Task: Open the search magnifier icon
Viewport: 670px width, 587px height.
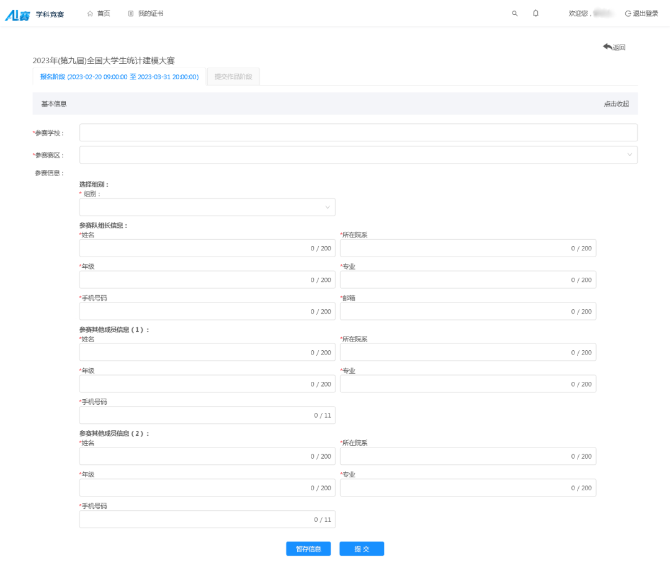Action: pos(514,14)
